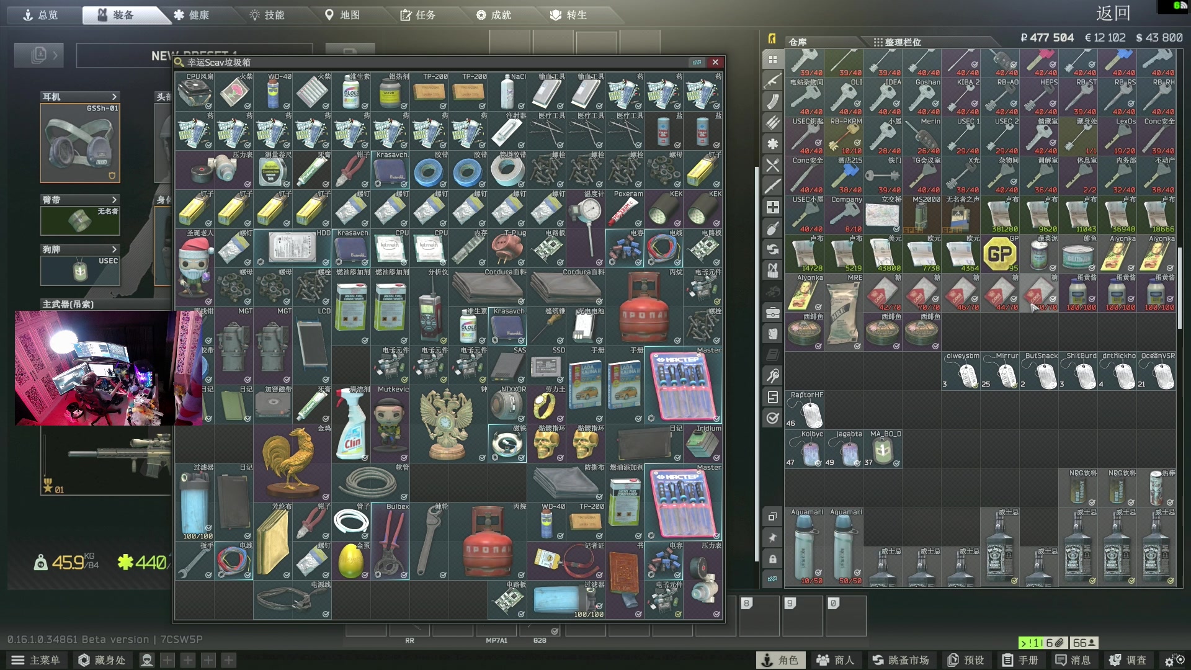The width and height of the screenshot is (1191, 670).
Task: Close the 幸运Scav垃圾箱 window
Action: 715,62
